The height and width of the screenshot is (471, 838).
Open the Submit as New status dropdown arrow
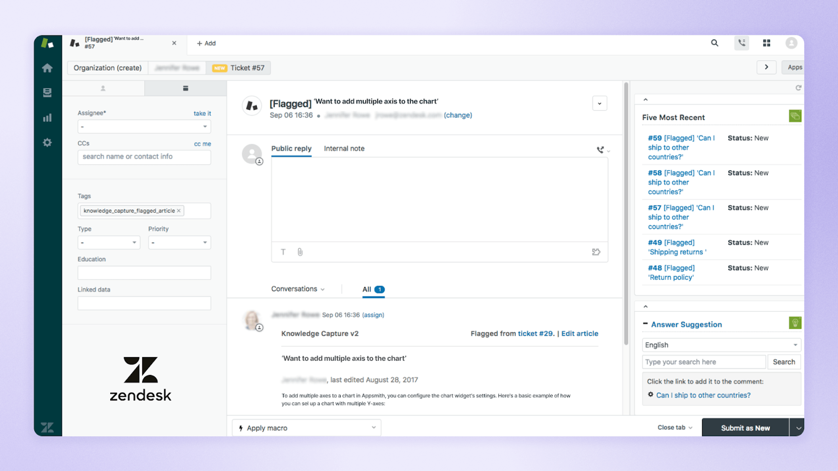click(x=799, y=427)
